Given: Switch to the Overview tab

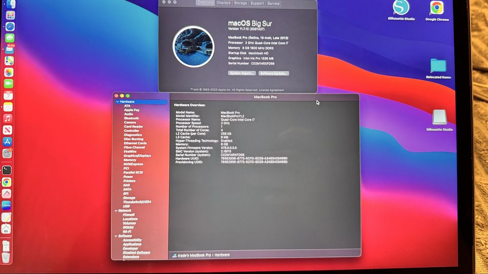Looking at the screenshot, I should pyautogui.click(x=205, y=3).
